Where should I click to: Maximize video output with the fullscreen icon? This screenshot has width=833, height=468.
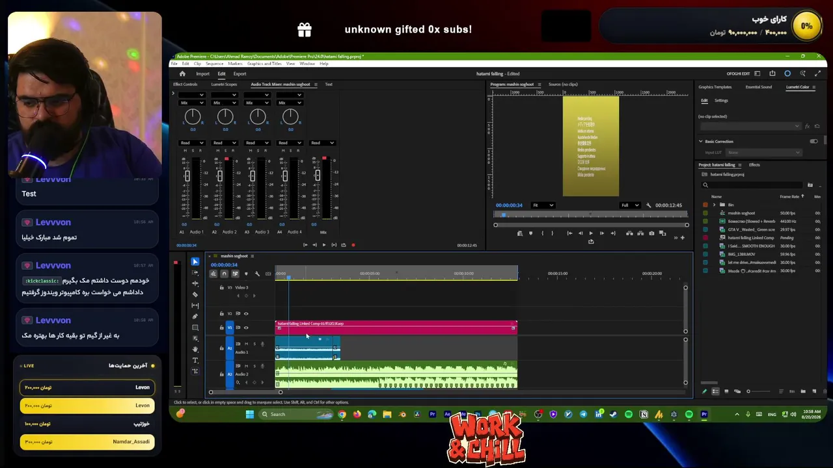pyautogui.click(x=817, y=73)
